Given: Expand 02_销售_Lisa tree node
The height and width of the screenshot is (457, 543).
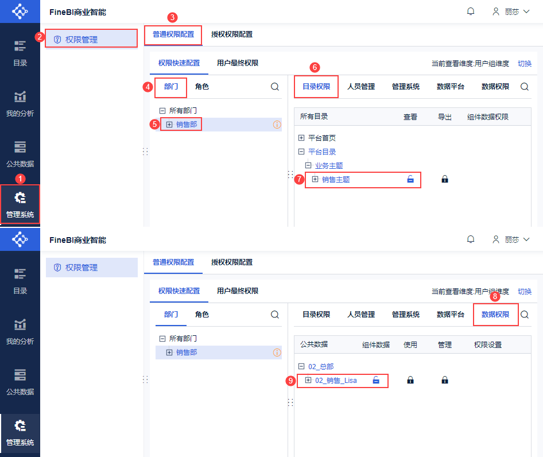Looking at the screenshot, I should 308,380.
